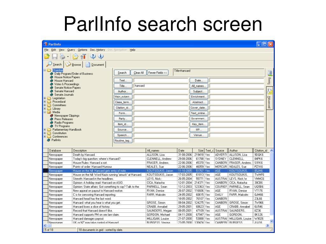326x244 pixels.
Task: Switch to the Basic side tab
Action: [x=270, y=77]
